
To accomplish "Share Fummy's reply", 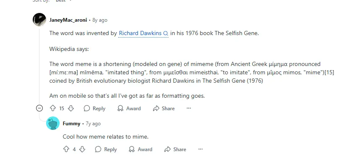I will click(x=175, y=149).
